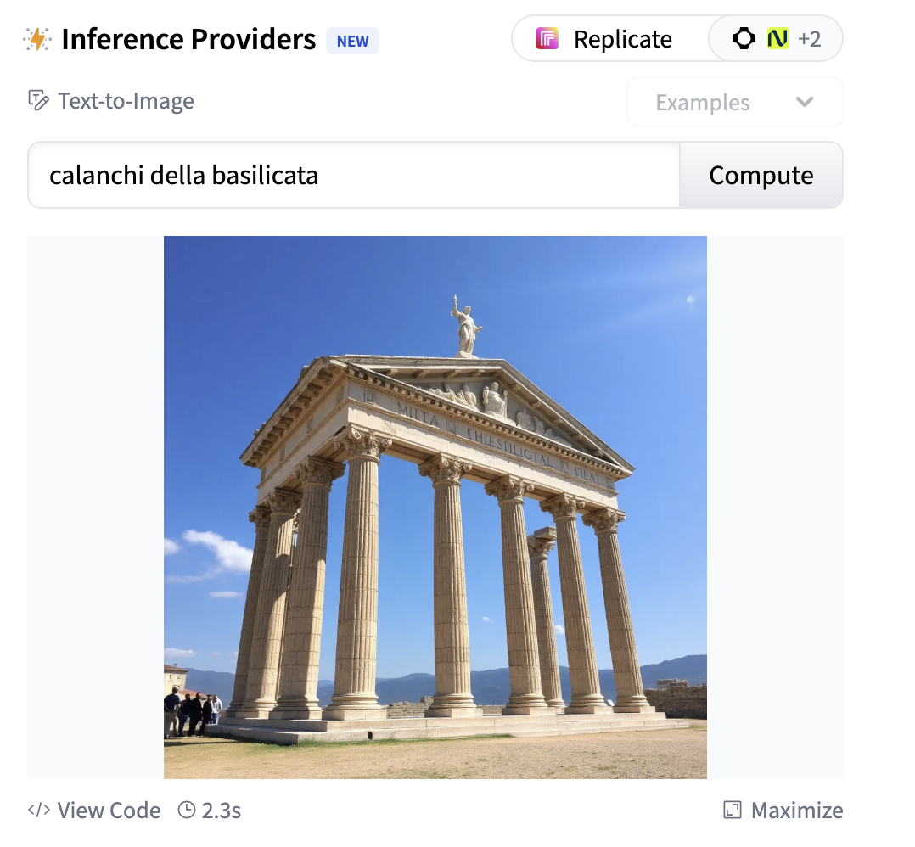Click the Maximize expand icon

pos(732,810)
